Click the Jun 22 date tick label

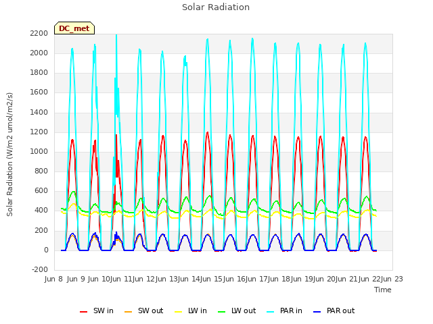[368, 279]
